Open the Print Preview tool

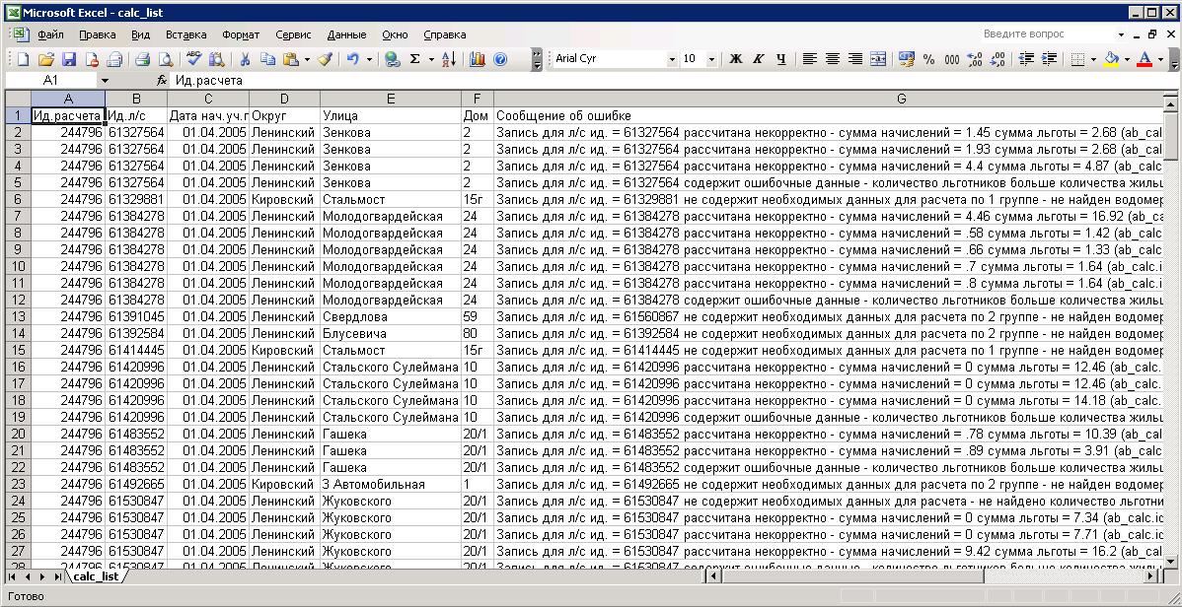tap(166, 59)
